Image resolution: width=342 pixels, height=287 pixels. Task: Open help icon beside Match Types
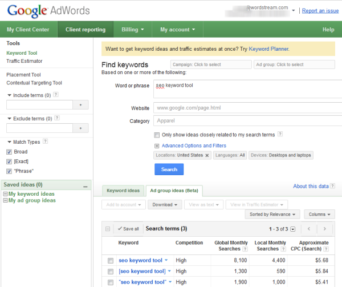(x=45, y=141)
